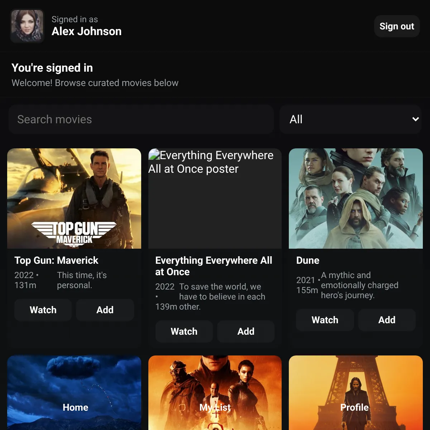Open the Top Gun: Maverick poster
Image resolution: width=430 pixels, height=430 pixels.
(x=74, y=199)
